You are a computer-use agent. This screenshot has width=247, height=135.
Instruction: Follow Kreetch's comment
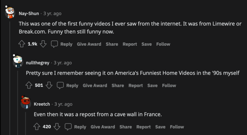(177, 127)
